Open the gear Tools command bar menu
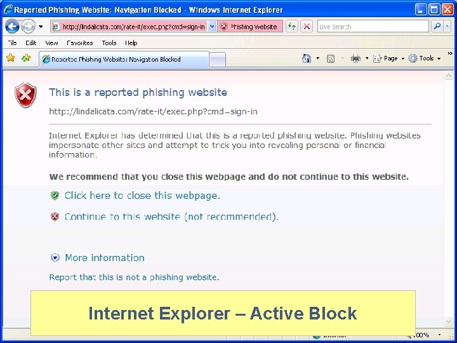457x343 pixels. point(424,58)
